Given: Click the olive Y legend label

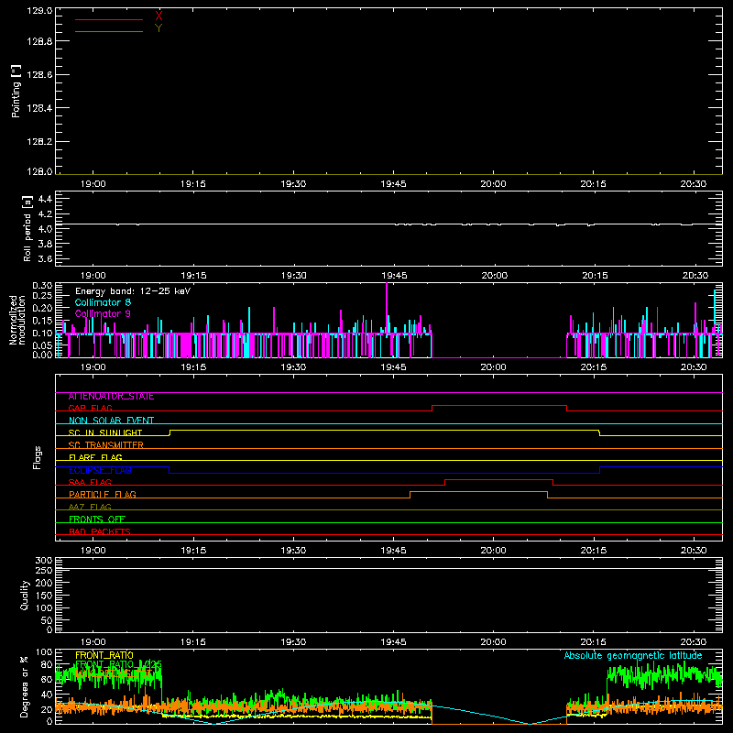Looking at the screenshot, I should tap(159, 28).
